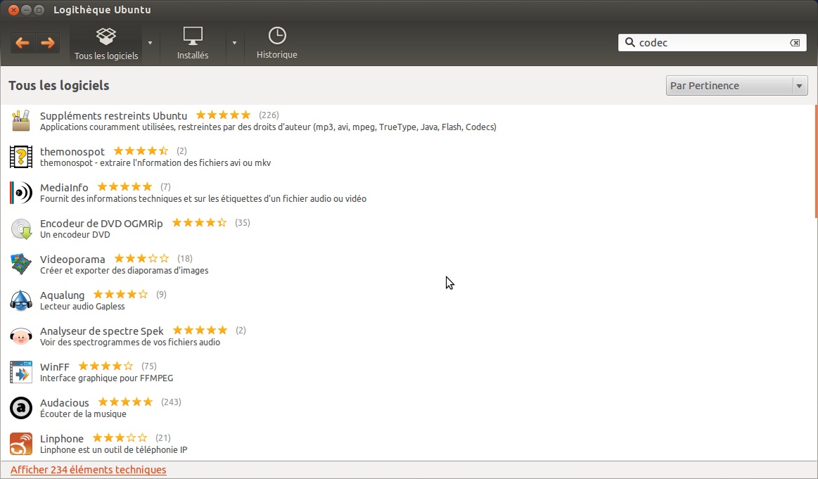Show the Installés software view
818x479 pixels.
point(193,44)
